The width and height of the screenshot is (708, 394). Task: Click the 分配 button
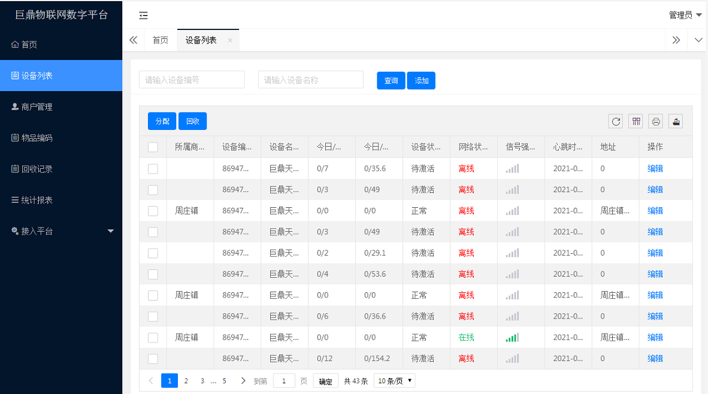pos(162,121)
